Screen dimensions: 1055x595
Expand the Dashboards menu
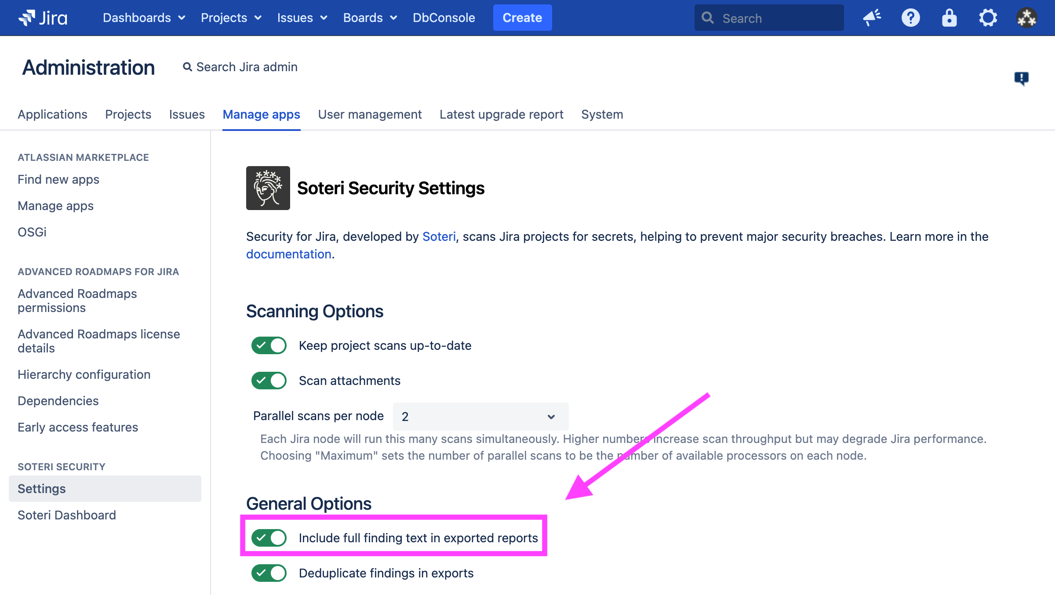click(144, 18)
